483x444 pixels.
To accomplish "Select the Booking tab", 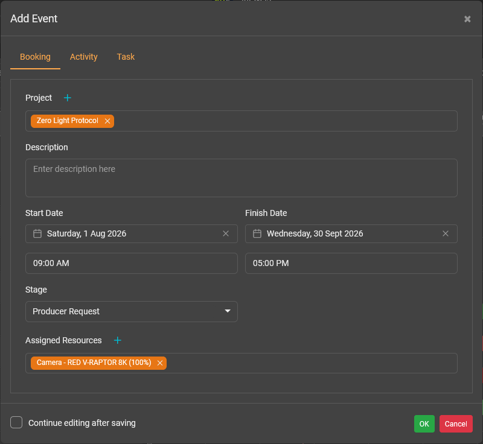I will coord(35,57).
